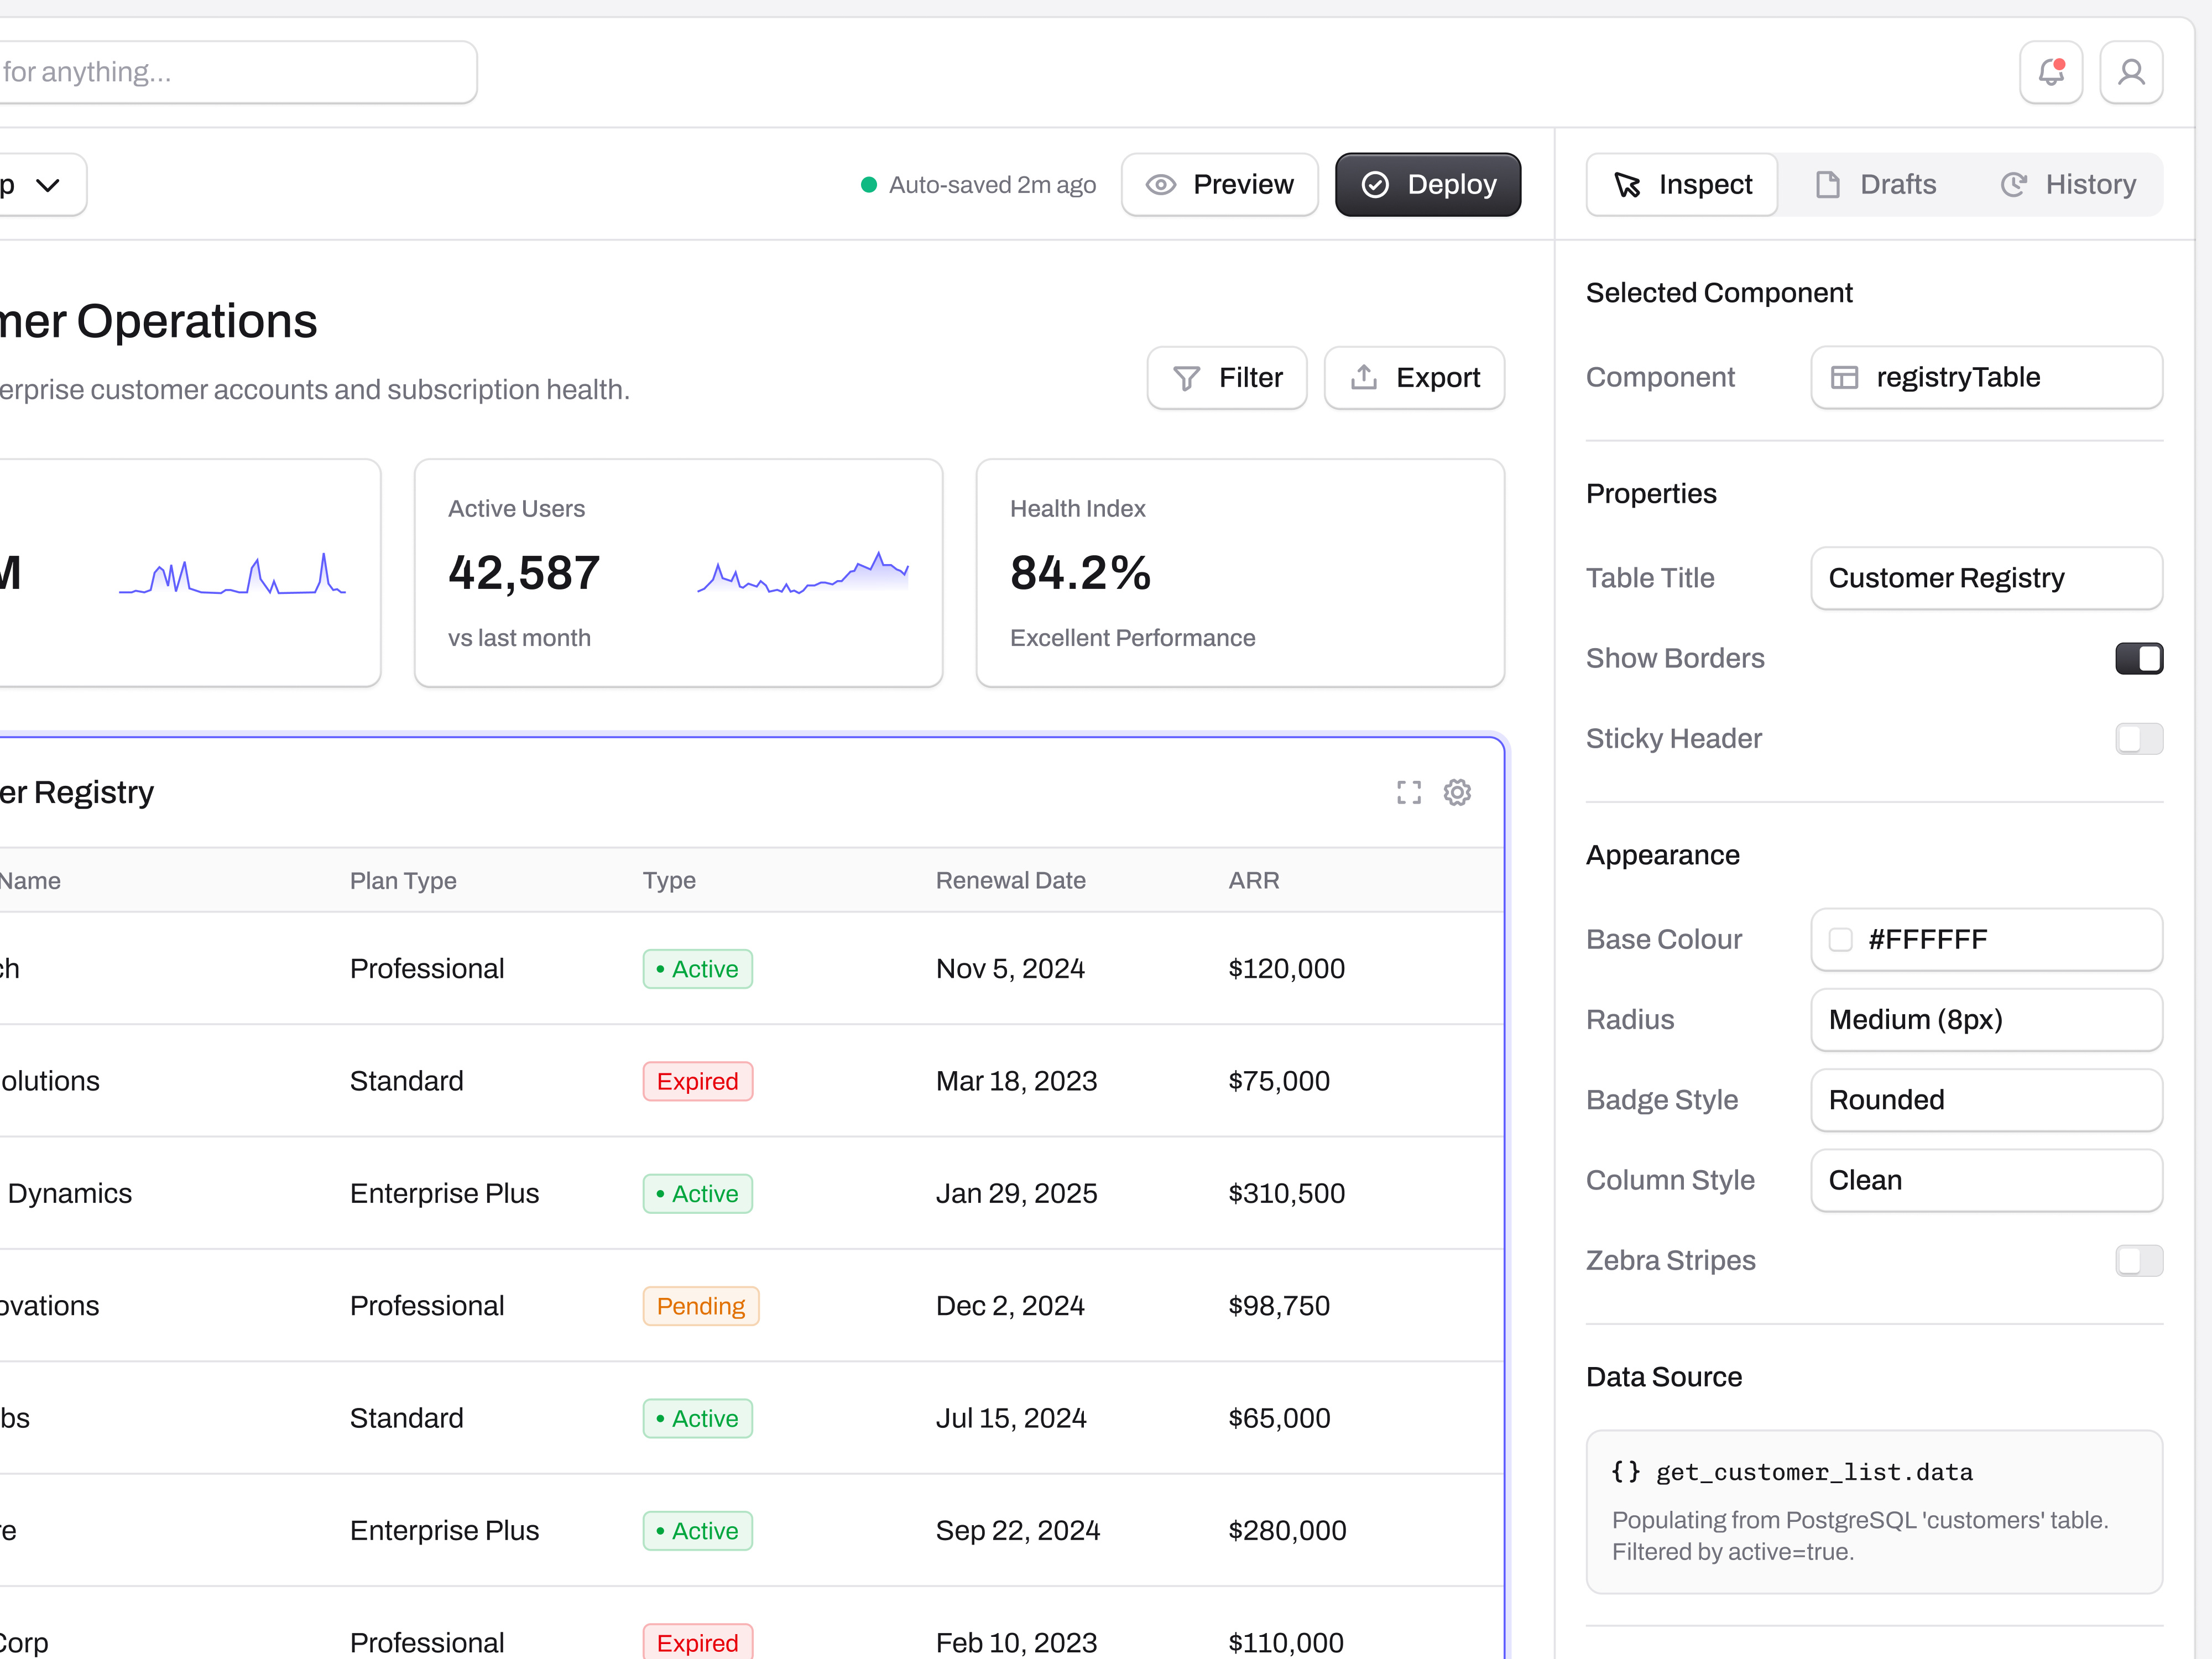This screenshot has height=1659, width=2212.
Task: Click the Active badge in the Jan 29, 2025 row
Action: [697, 1194]
